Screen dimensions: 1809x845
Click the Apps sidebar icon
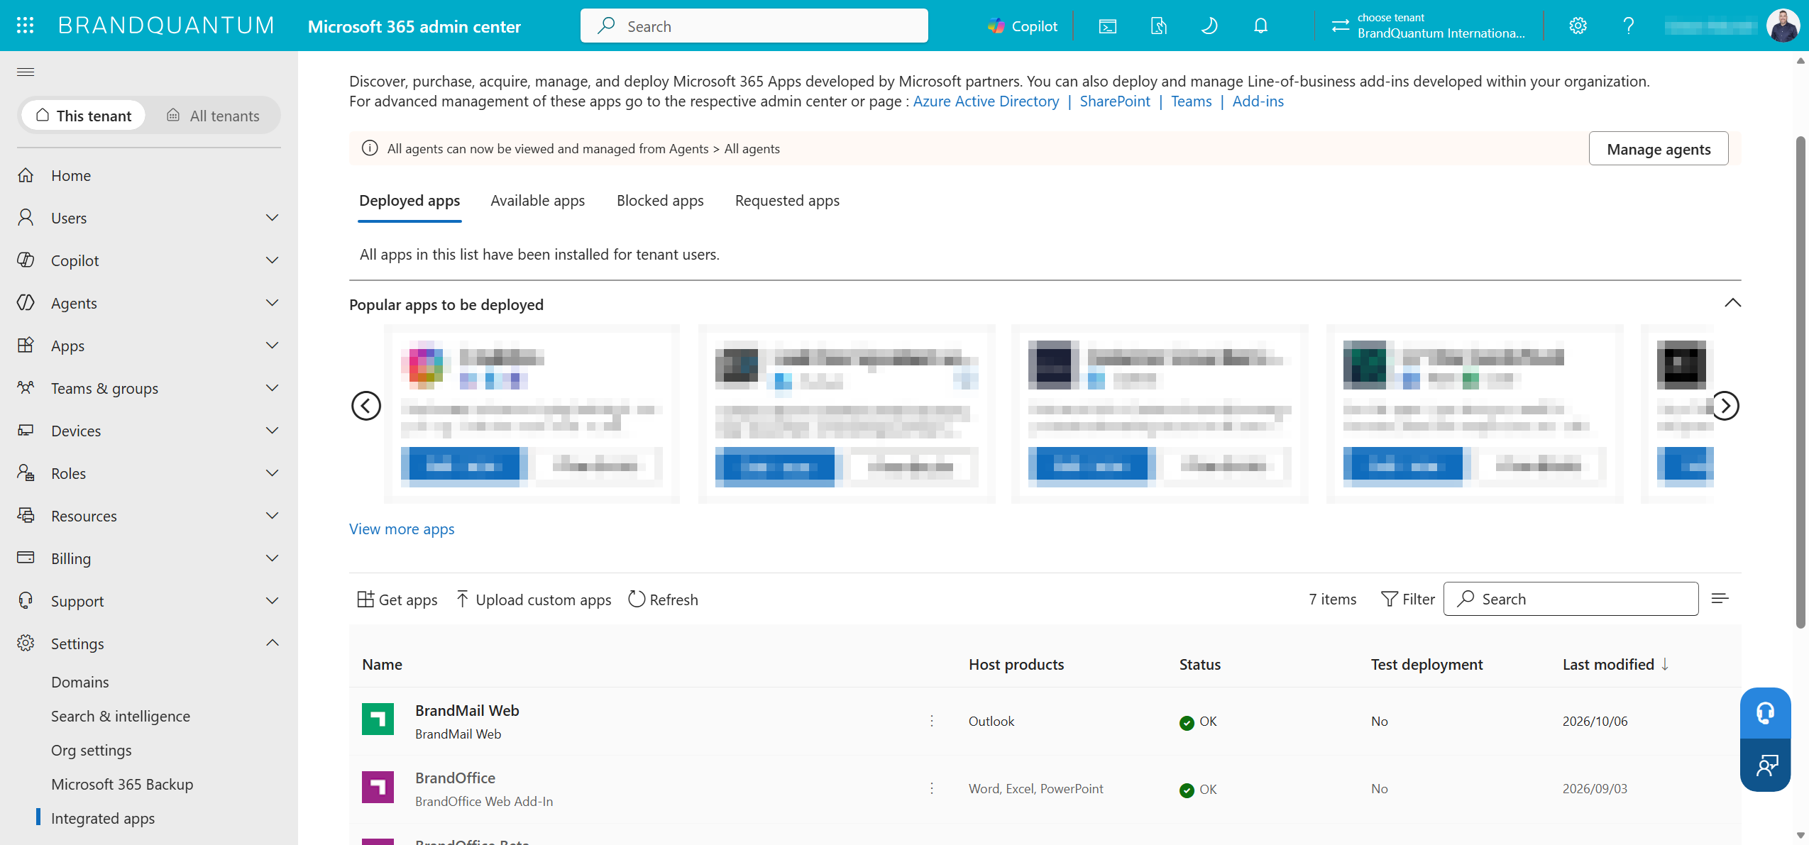point(26,345)
